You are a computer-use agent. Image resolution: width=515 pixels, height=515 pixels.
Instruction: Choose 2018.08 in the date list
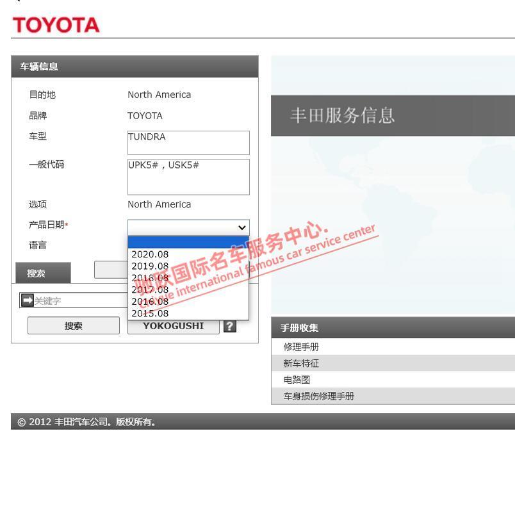pos(188,278)
